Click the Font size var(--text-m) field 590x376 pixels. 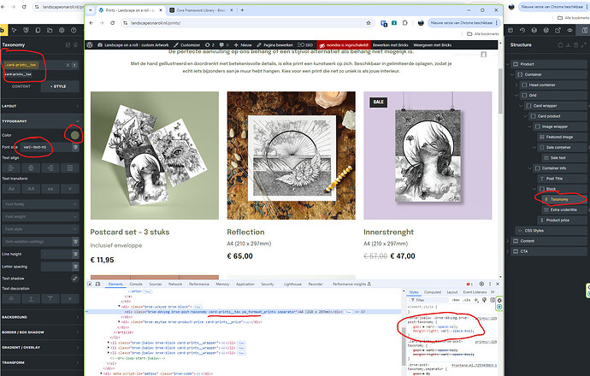tap(45, 147)
